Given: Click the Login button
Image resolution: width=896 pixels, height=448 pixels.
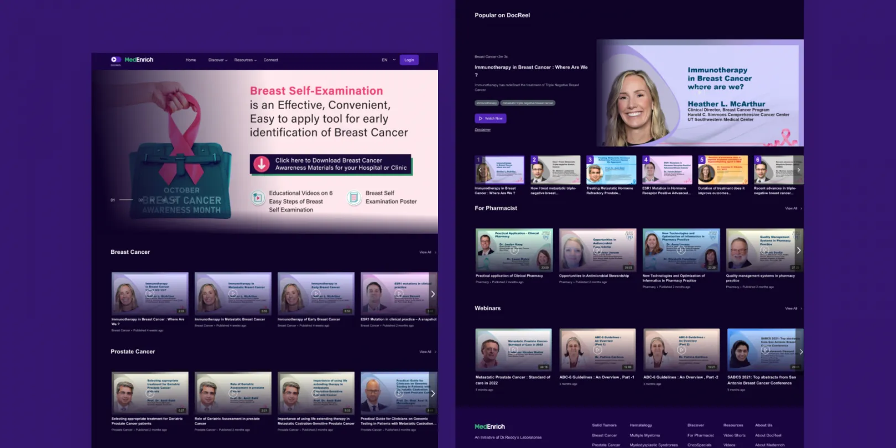Looking at the screenshot, I should pyautogui.click(x=409, y=60).
